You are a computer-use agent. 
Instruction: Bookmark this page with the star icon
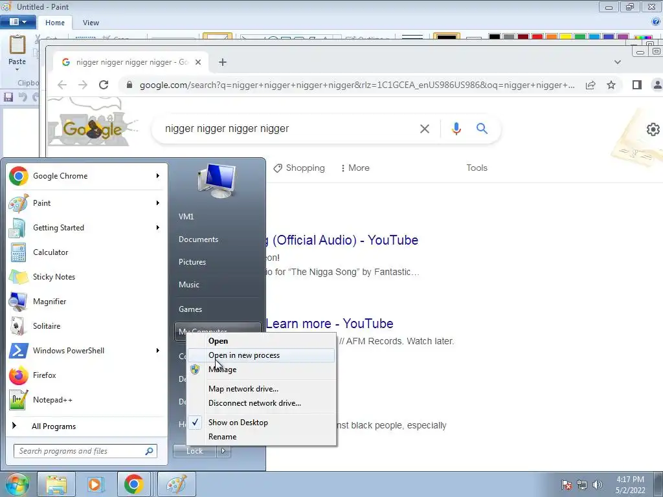coord(611,85)
